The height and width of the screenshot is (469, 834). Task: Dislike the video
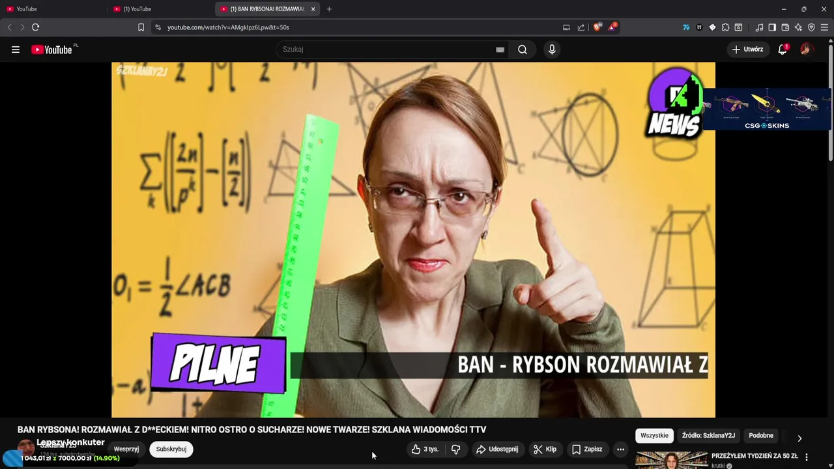point(456,449)
